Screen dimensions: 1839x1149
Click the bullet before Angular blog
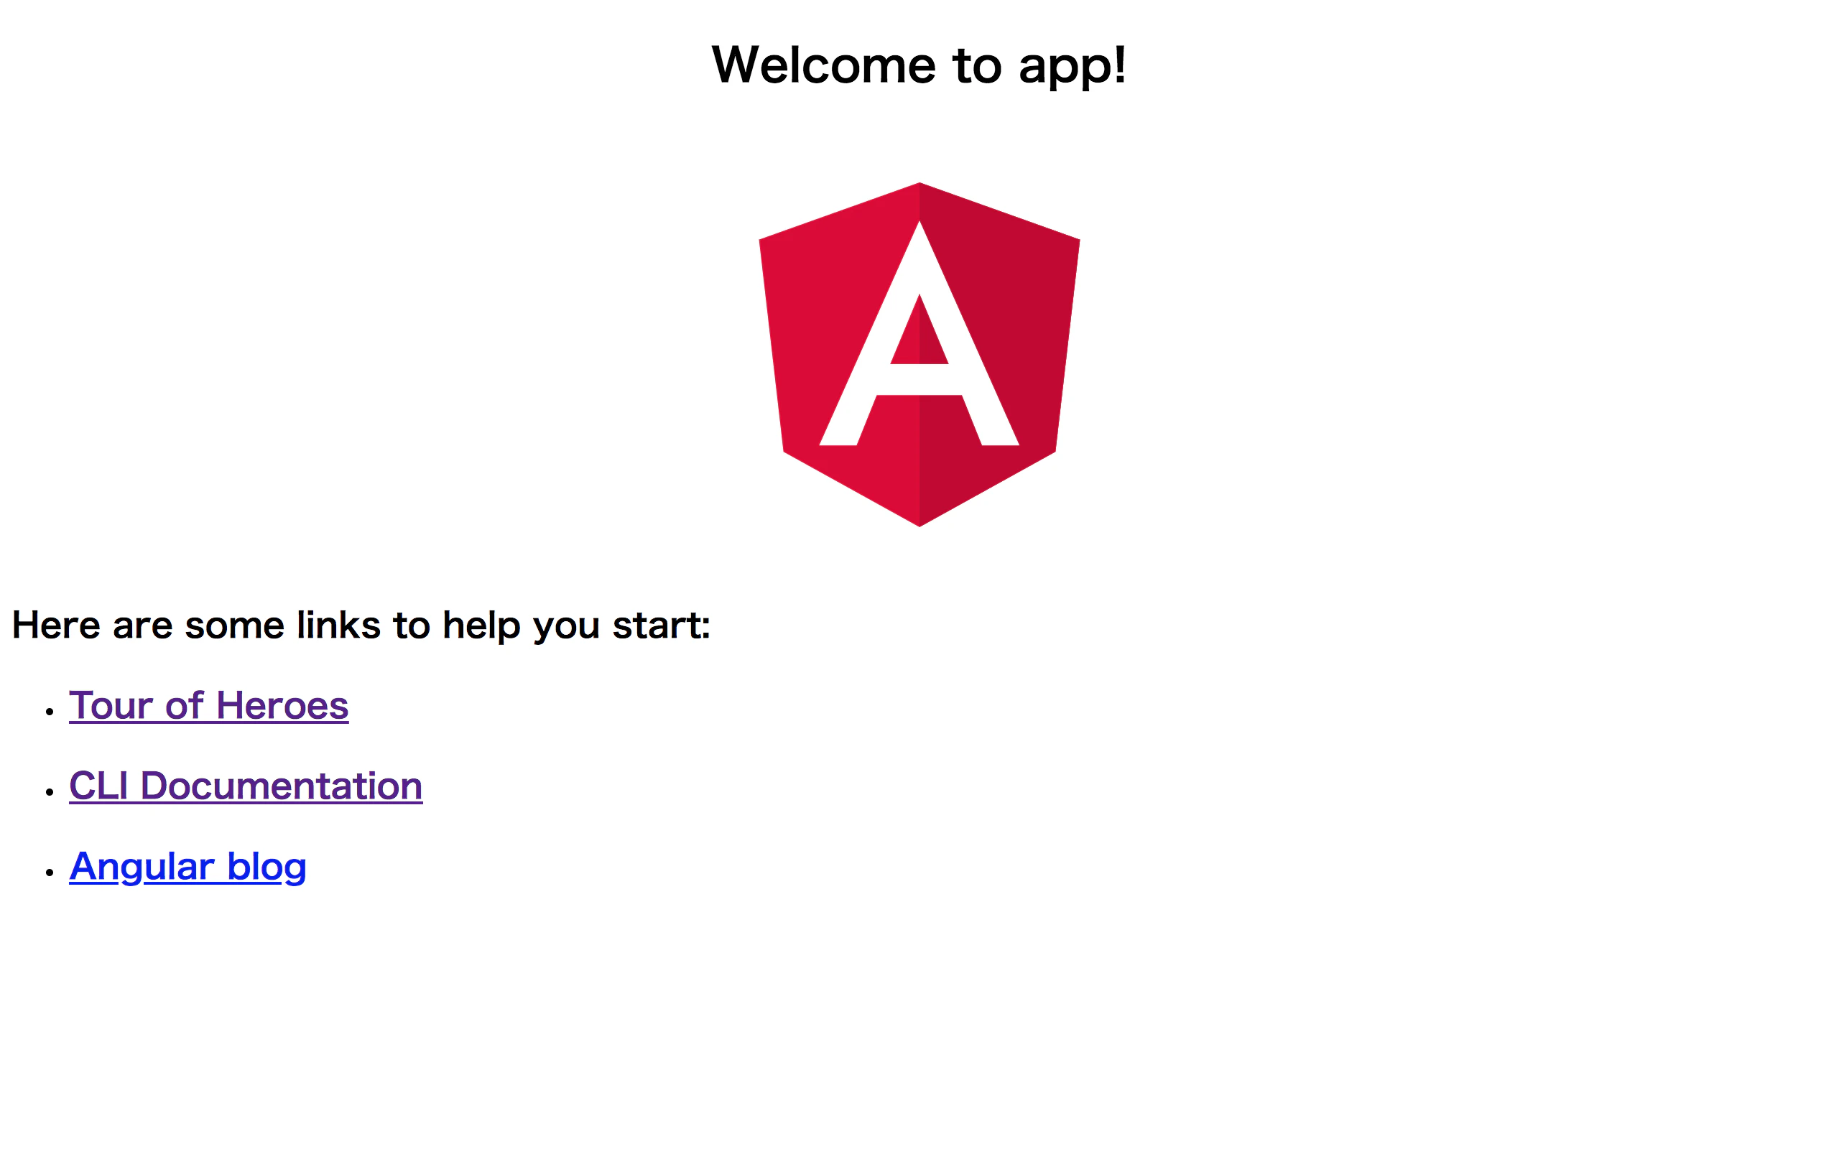coord(50,873)
